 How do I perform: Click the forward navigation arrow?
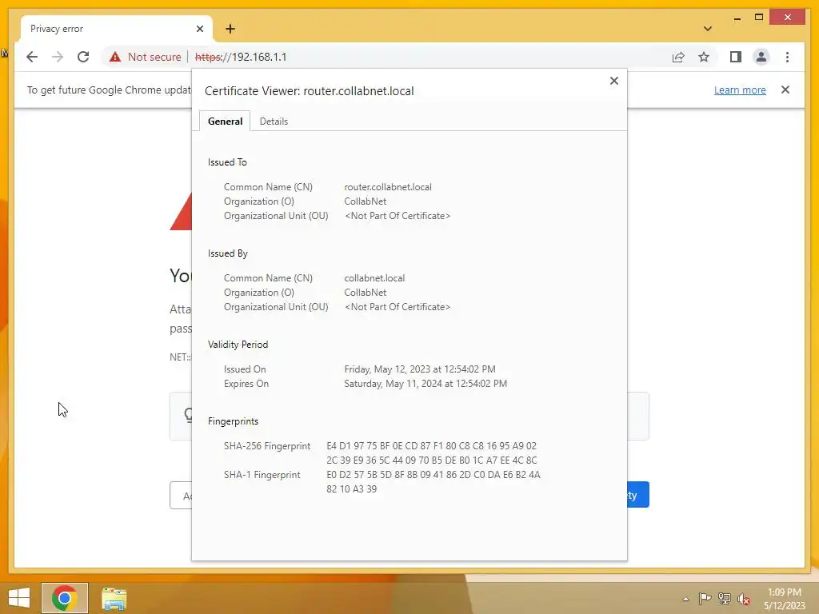tap(58, 57)
